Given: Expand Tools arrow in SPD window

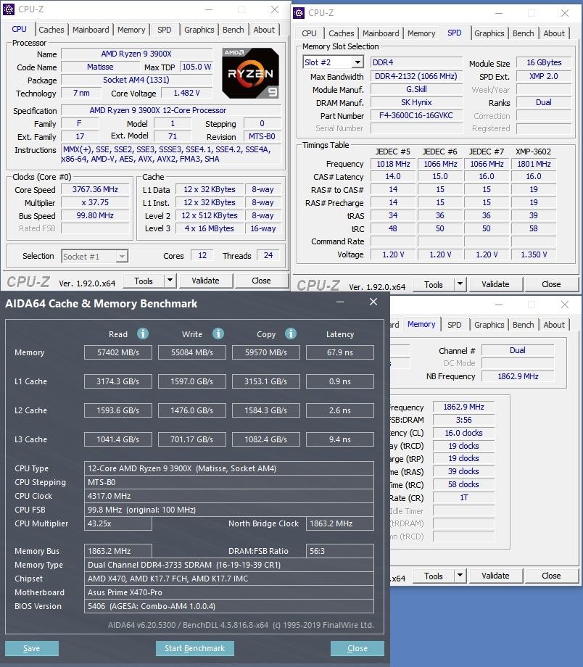Looking at the screenshot, I should [460, 284].
